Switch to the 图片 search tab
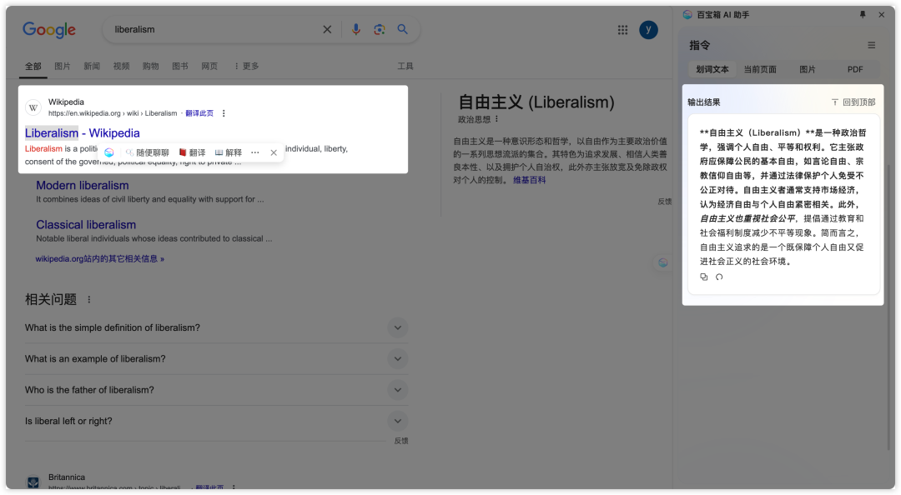Viewport: 901px width, 495px height. pyautogui.click(x=62, y=67)
